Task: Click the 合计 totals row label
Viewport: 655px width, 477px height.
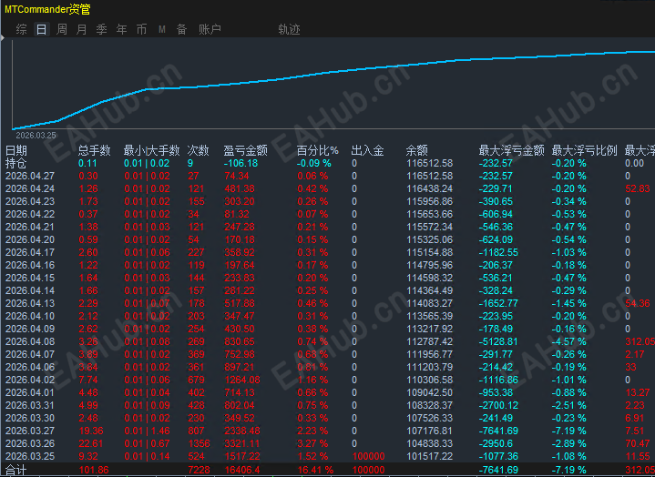Action: click(16, 470)
